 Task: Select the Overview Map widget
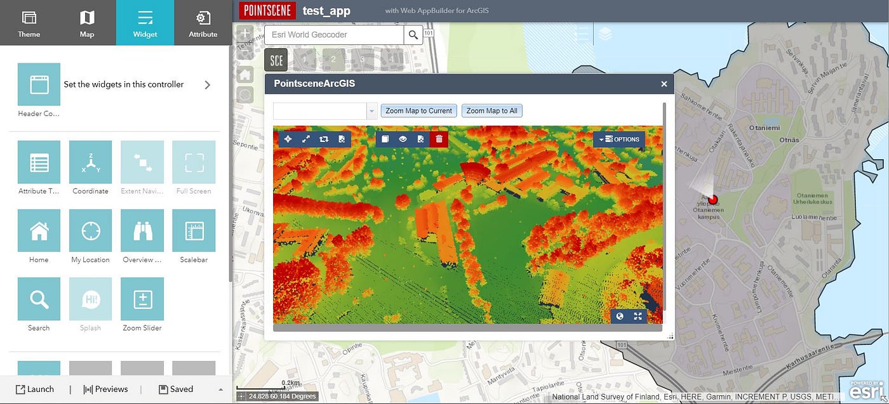pyautogui.click(x=142, y=230)
